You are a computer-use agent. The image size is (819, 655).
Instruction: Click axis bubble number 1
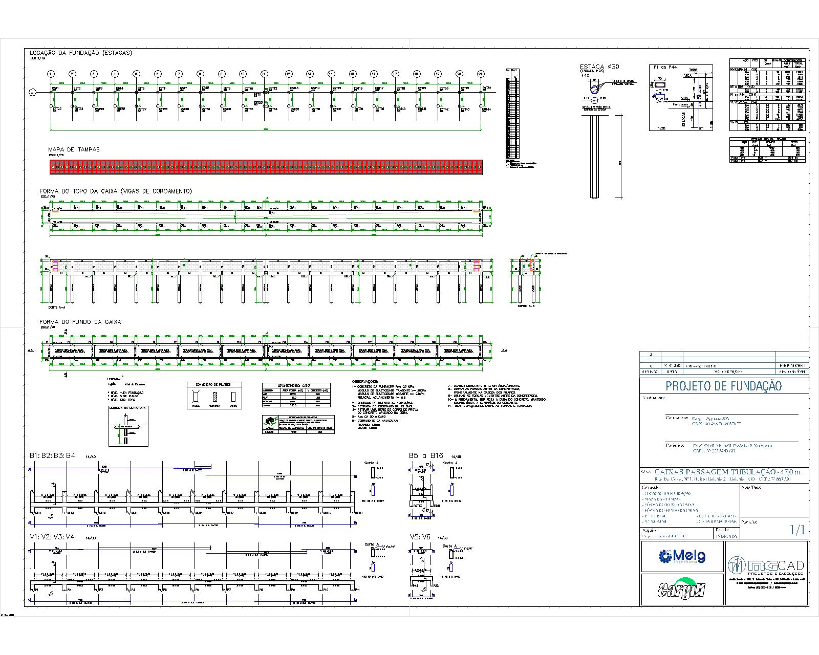click(x=51, y=74)
